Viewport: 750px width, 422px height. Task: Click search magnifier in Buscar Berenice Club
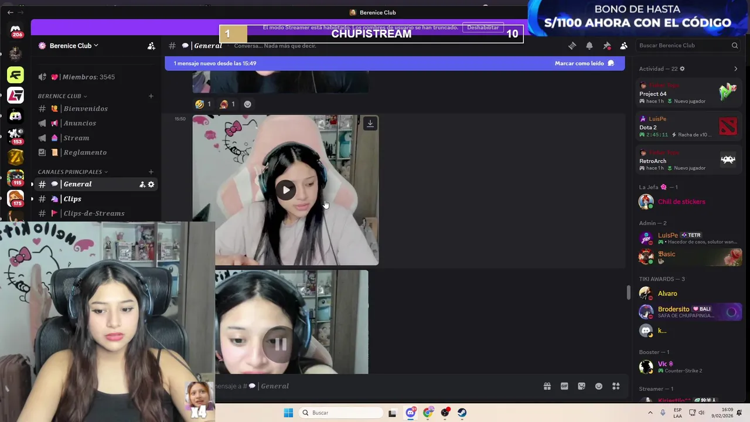(x=735, y=45)
